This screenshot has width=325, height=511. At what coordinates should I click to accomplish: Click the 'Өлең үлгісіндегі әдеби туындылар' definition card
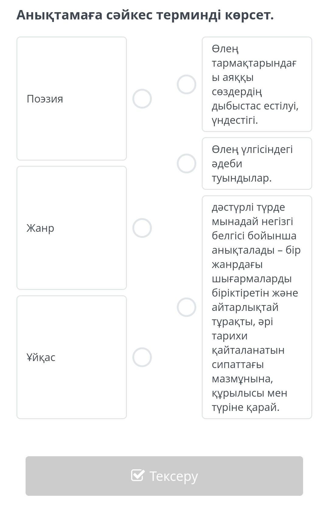257,164
